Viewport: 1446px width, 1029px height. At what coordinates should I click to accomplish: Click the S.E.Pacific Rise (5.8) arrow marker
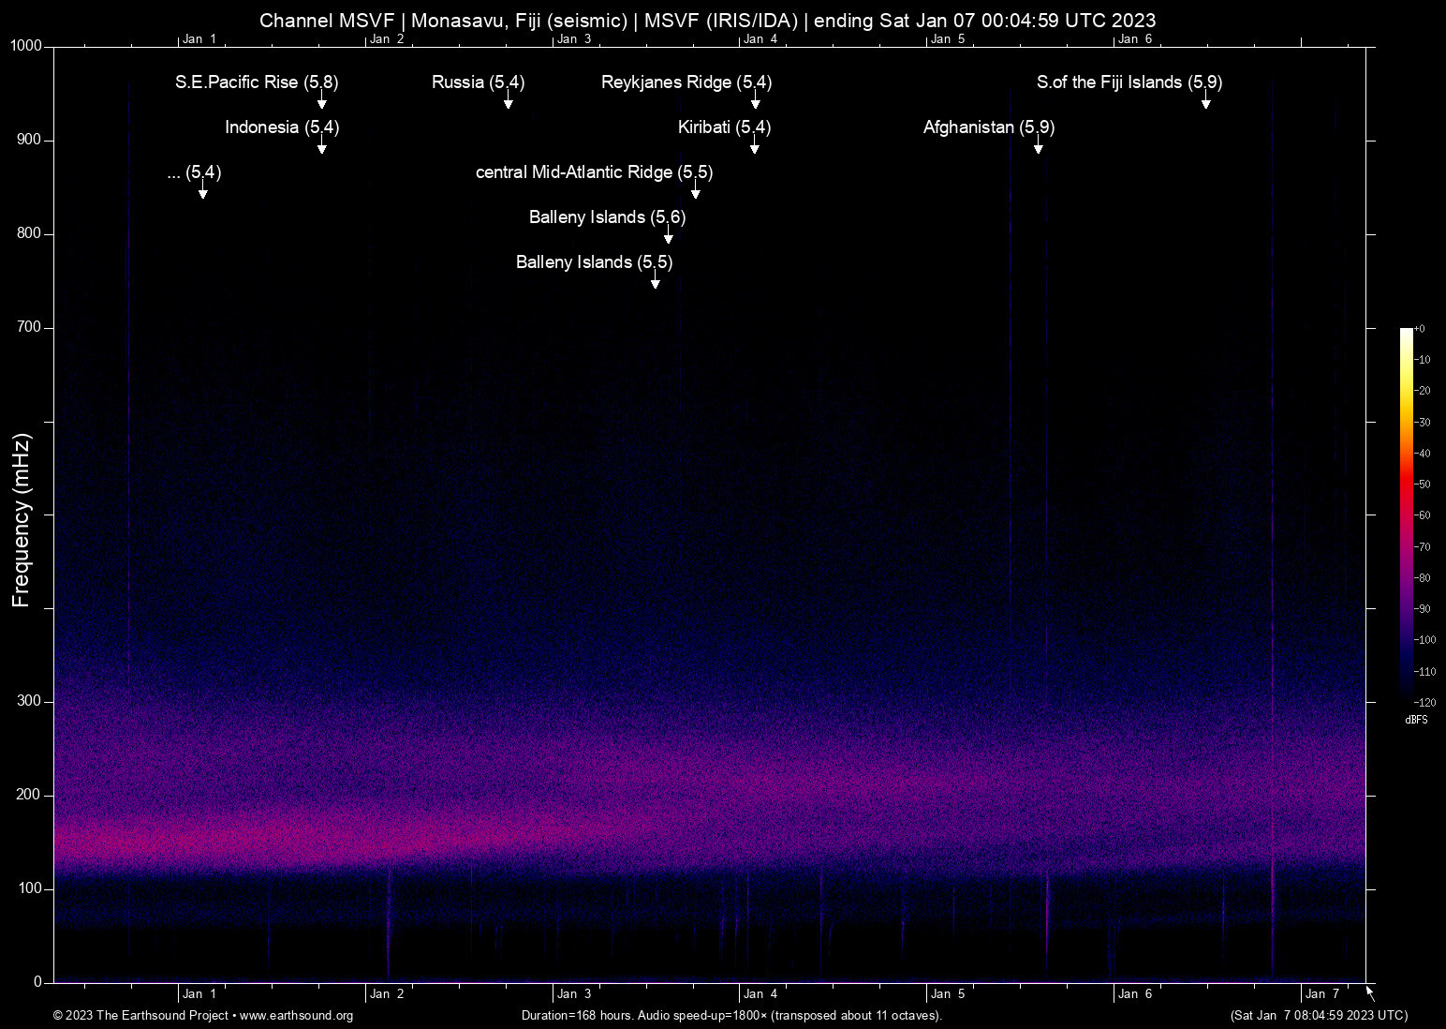point(322,100)
